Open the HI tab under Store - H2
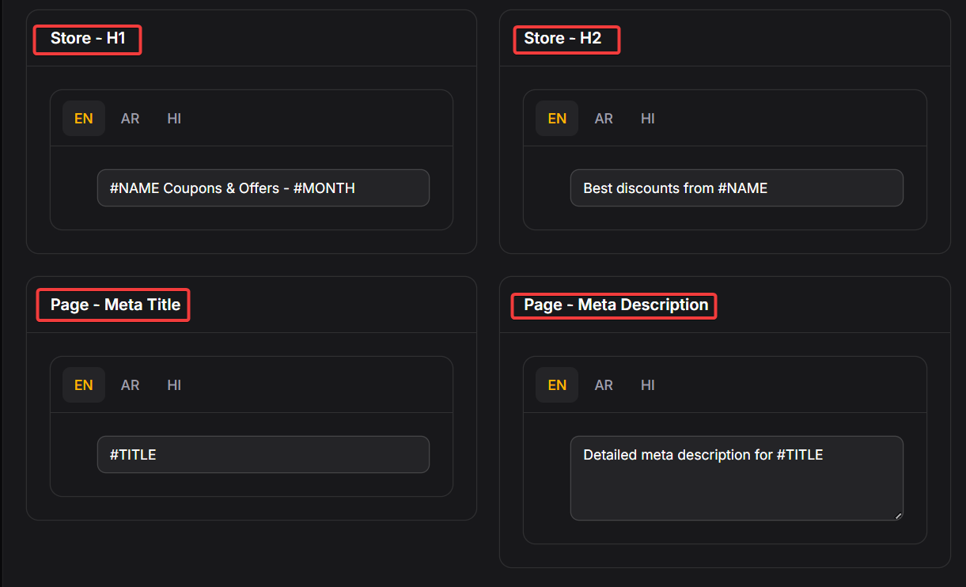 [x=648, y=119]
